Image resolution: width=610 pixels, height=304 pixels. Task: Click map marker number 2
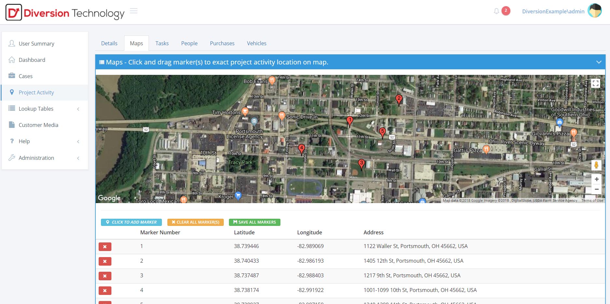[x=399, y=99]
